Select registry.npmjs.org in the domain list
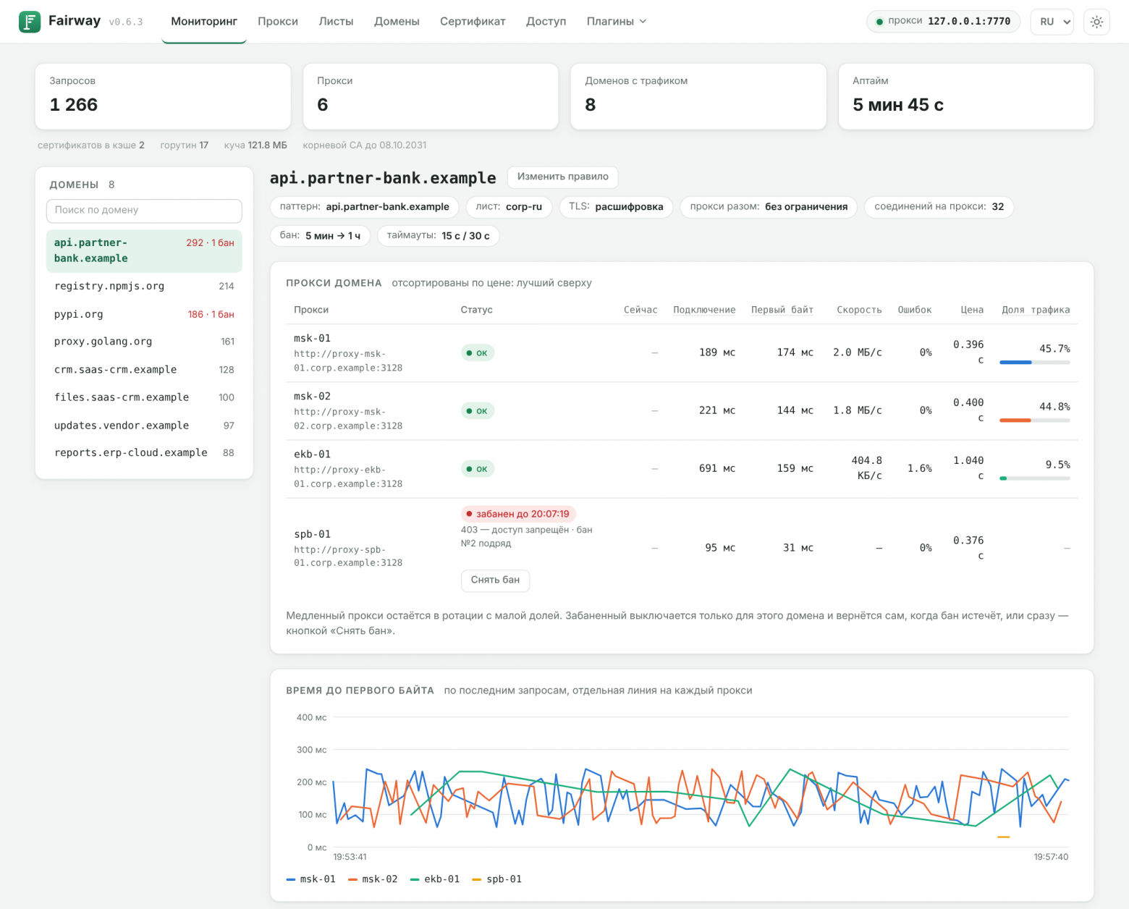1129x909 pixels. [x=144, y=286]
